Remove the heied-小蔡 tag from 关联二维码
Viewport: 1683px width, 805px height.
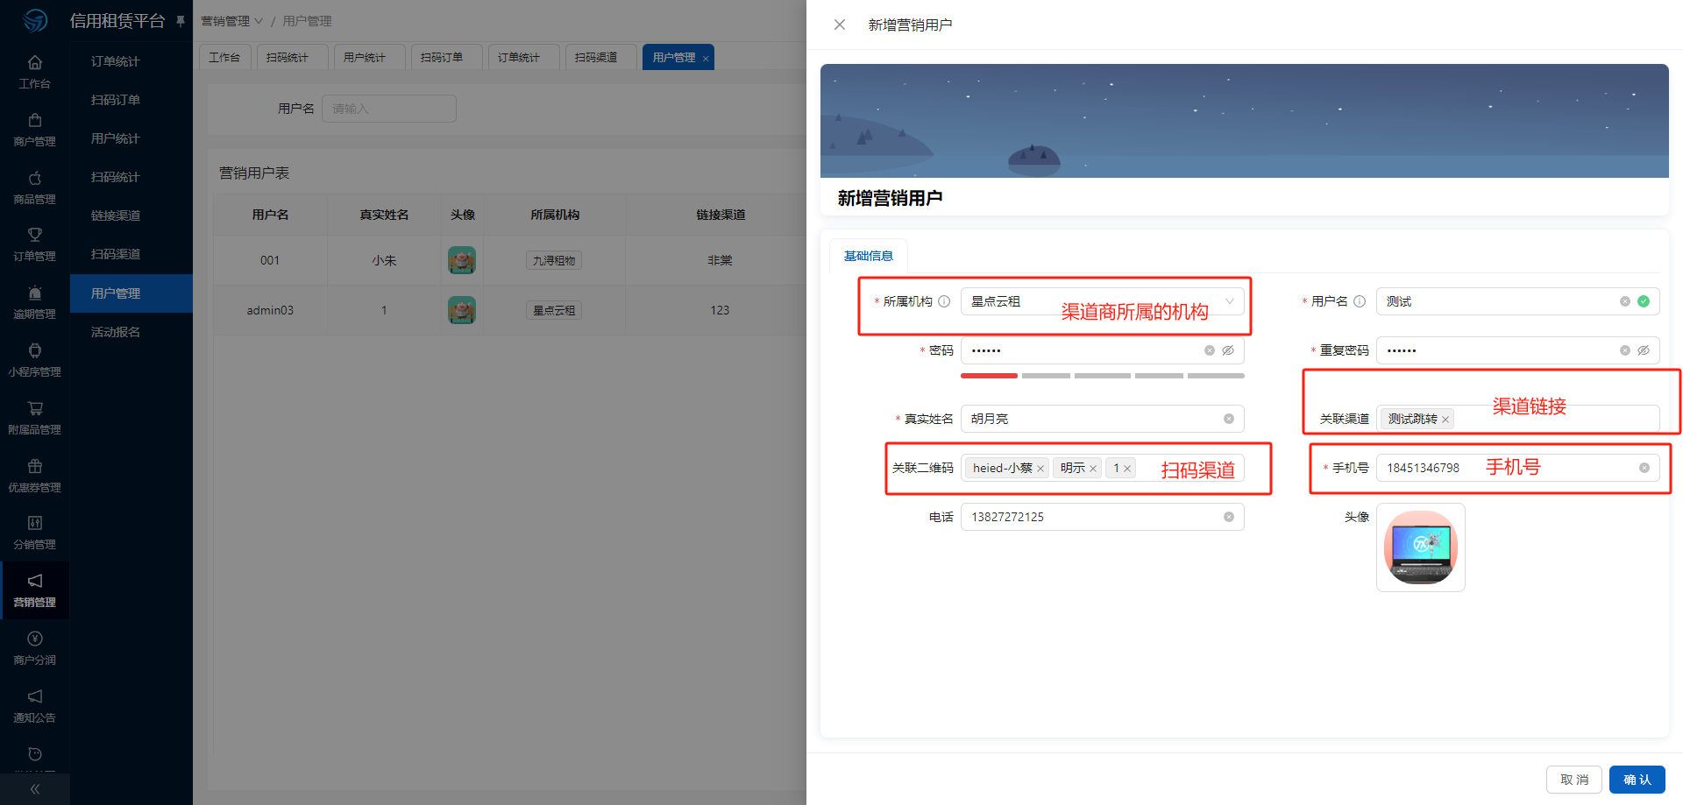click(1040, 469)
